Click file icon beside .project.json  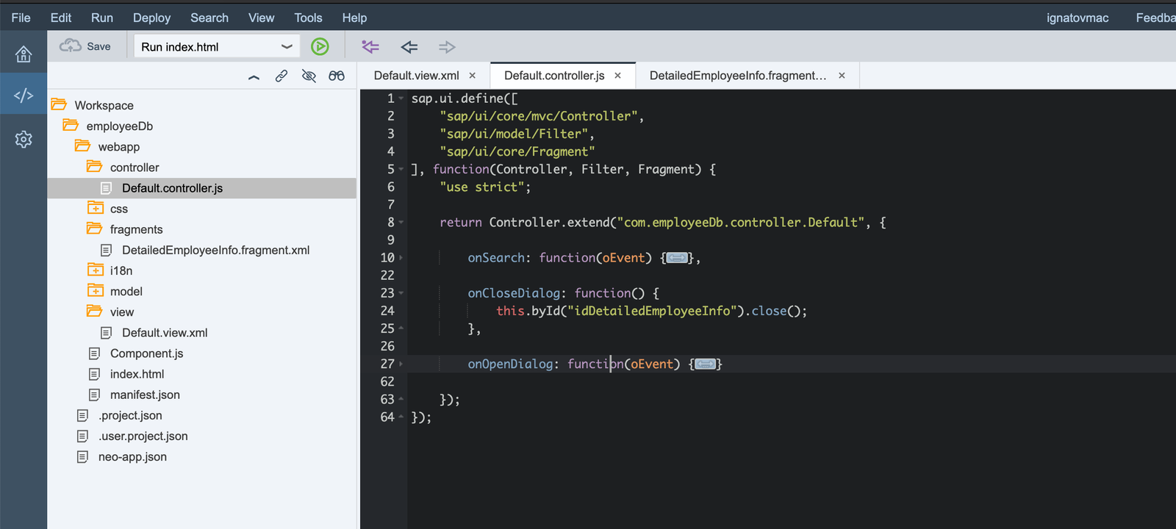(82, 415)
